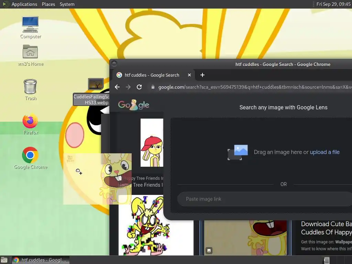Viewport: 352px width, 264px height.
Task: Close the htf cuddles Chrome tab
Action: [189, 75]
